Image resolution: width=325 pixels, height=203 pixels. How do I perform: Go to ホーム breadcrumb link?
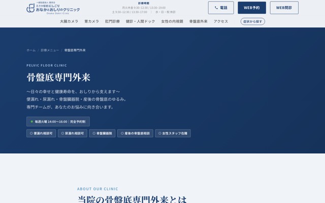pyautogui.click(x=31, y=50)
